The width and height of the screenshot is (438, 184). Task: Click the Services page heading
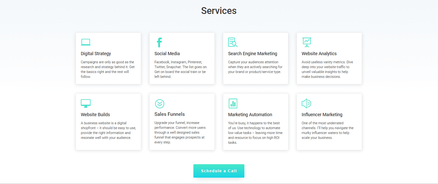pyautogui.click(x=219, y=11)
